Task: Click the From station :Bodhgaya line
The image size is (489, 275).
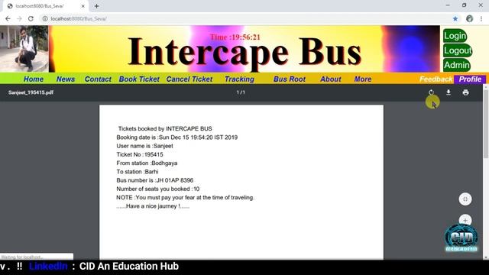Action: coord(147,163)
